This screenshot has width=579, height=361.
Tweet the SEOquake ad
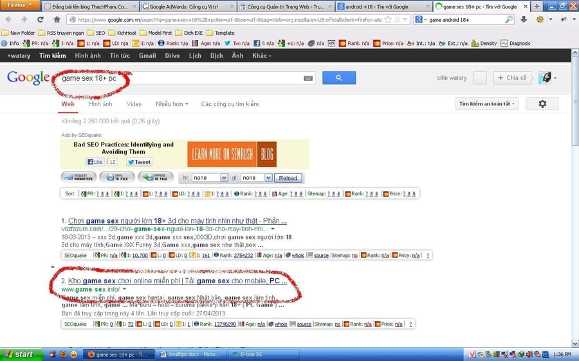point(139,162)
